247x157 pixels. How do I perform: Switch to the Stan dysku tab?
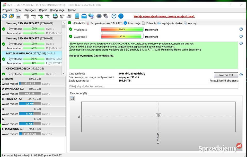pyautogui.click(x=77, y=23)
